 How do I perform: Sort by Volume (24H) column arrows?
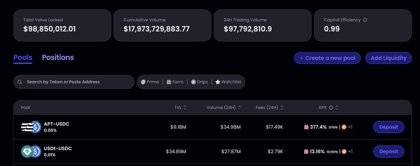(x=239, y=108)
